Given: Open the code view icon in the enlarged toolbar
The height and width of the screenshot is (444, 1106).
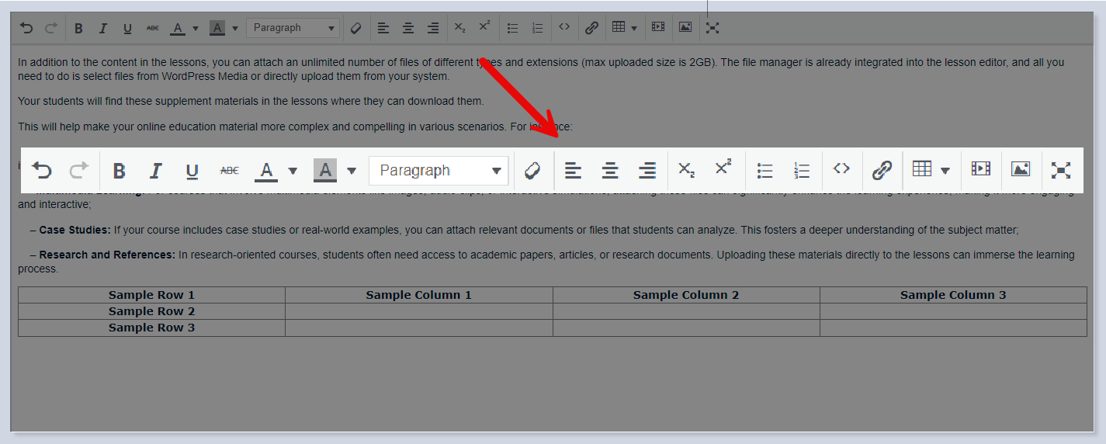Looking at the screenshot, I should pyautogui.click(x=842, y=169).
